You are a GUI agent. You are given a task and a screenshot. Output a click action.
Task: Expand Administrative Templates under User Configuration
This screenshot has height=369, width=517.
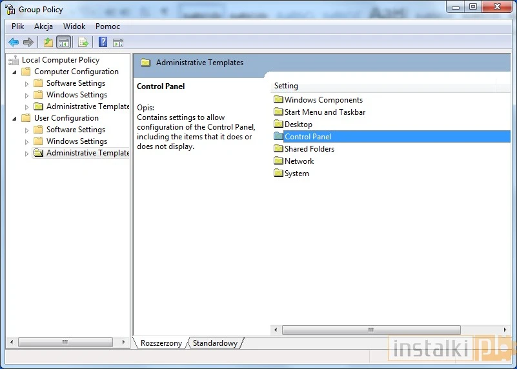[x=26, y=154]
